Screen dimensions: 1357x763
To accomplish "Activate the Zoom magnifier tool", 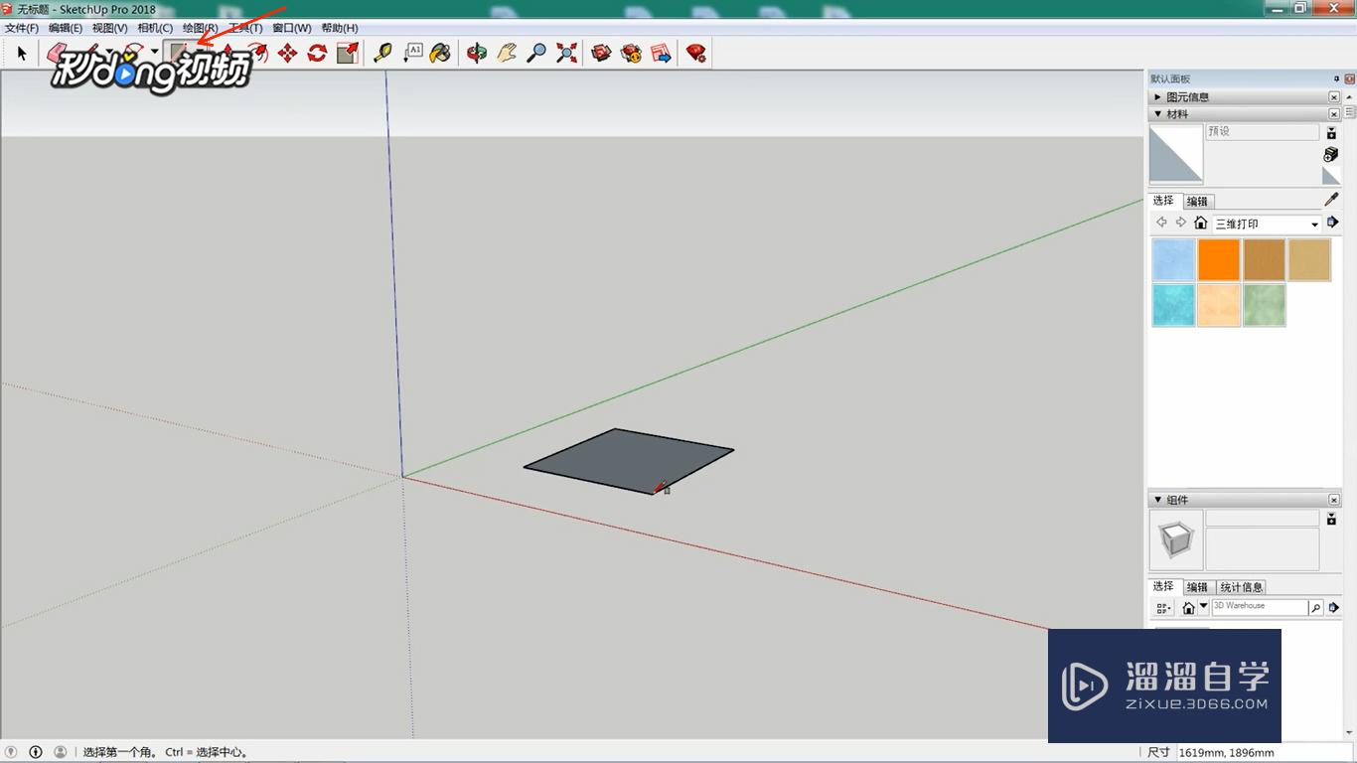I will pyautogui.click(x=536, y=53).
